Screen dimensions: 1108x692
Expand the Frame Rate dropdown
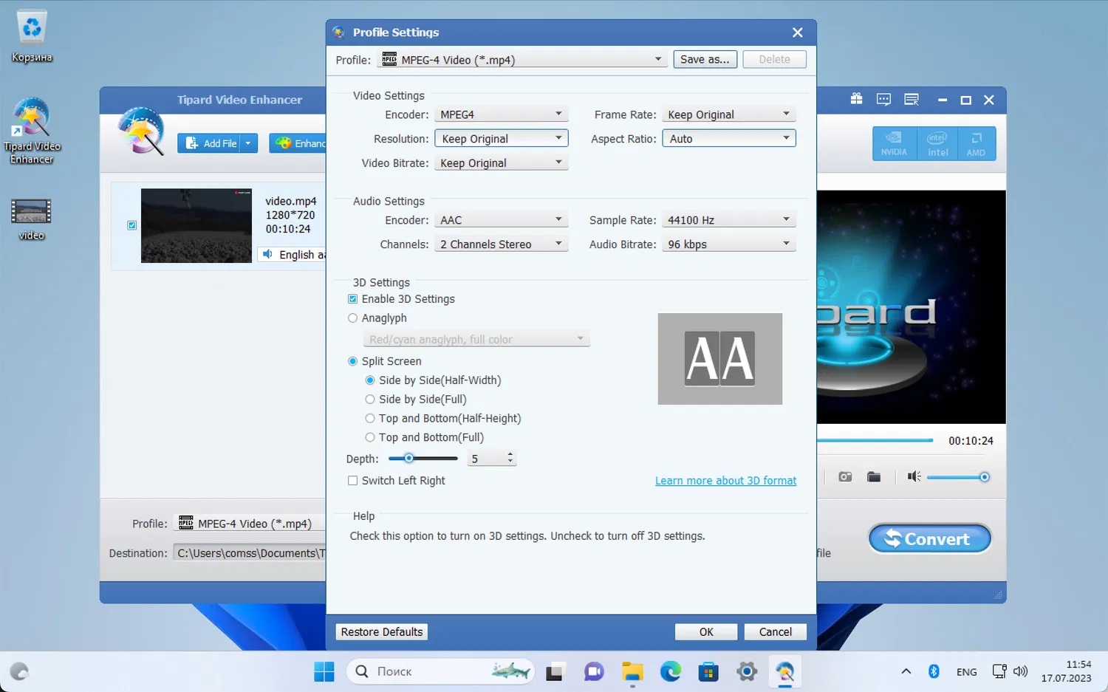point(729,114)
